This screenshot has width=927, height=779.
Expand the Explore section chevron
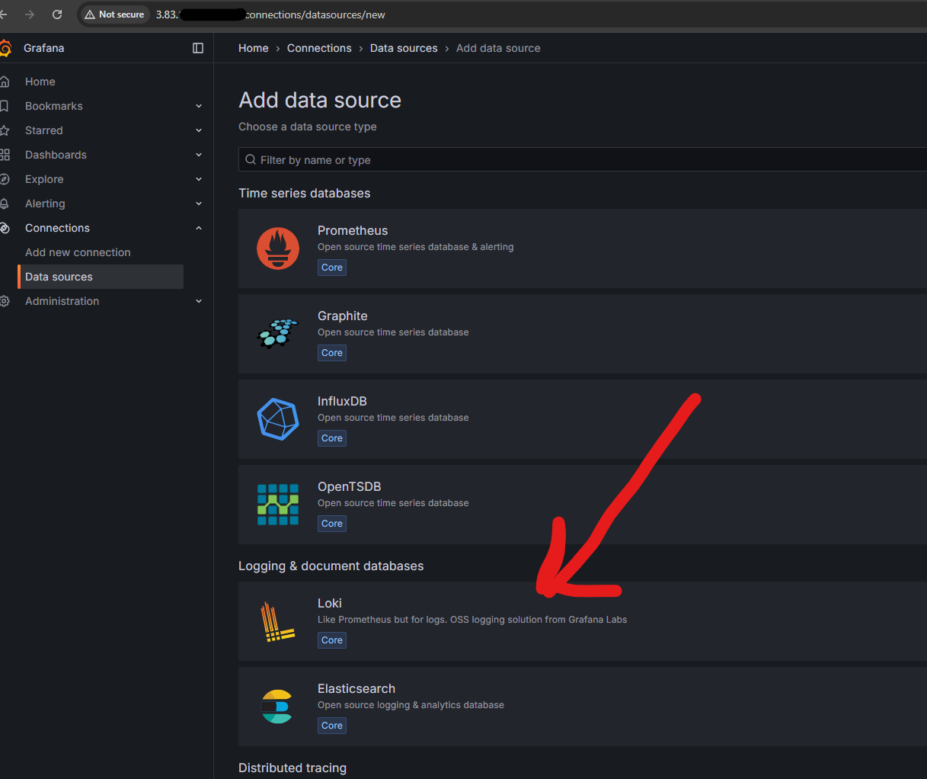coord(199,179)
